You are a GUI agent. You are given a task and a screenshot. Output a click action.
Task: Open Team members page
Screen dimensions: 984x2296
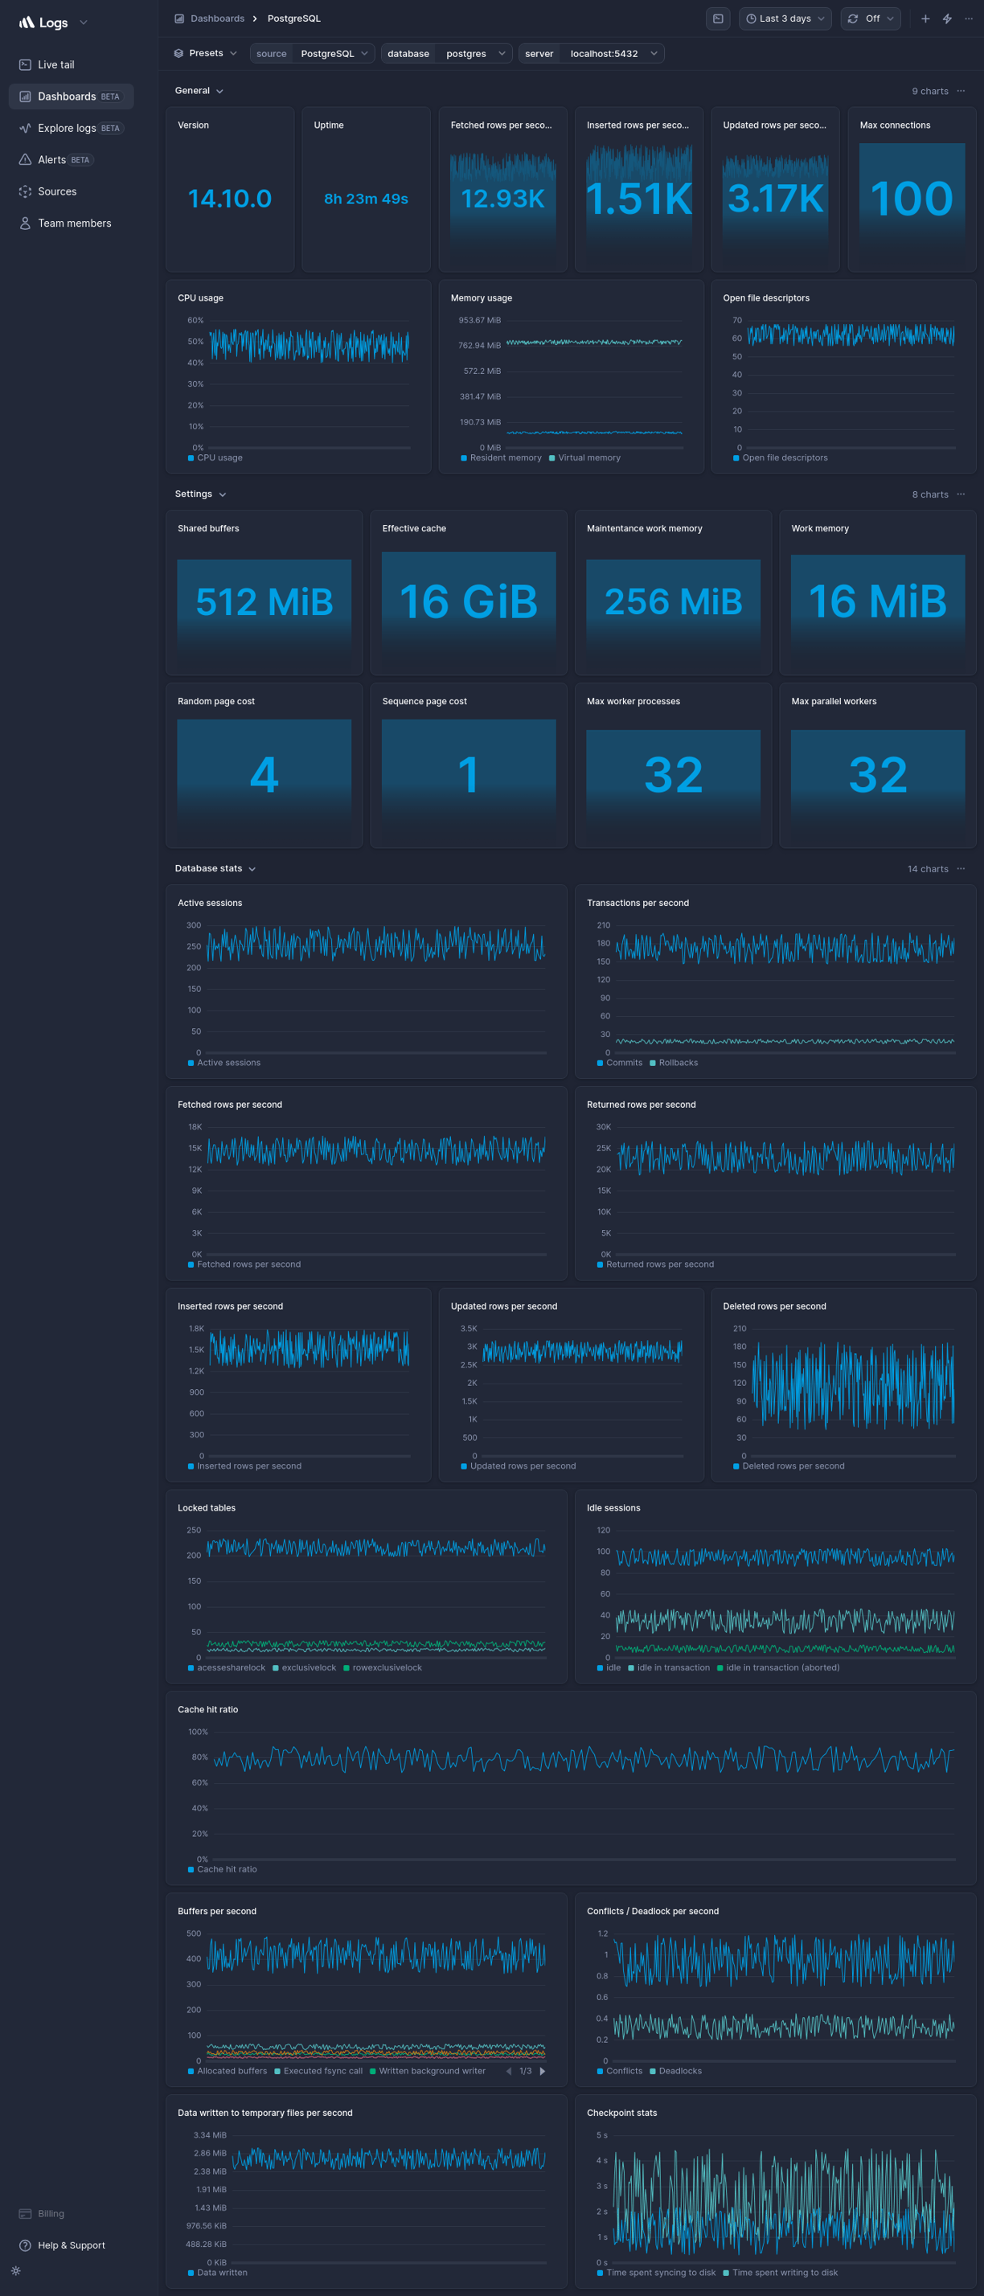tap(74, 223)
